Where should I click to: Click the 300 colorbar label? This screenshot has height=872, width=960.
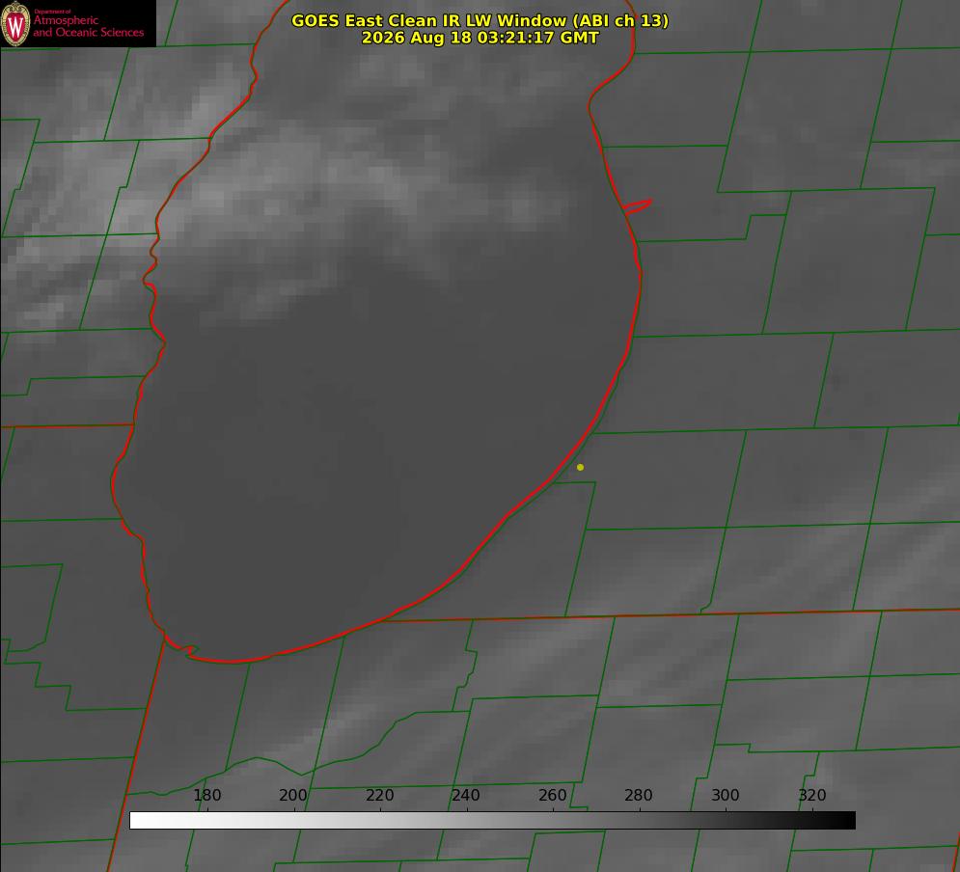tap(726, 795)
